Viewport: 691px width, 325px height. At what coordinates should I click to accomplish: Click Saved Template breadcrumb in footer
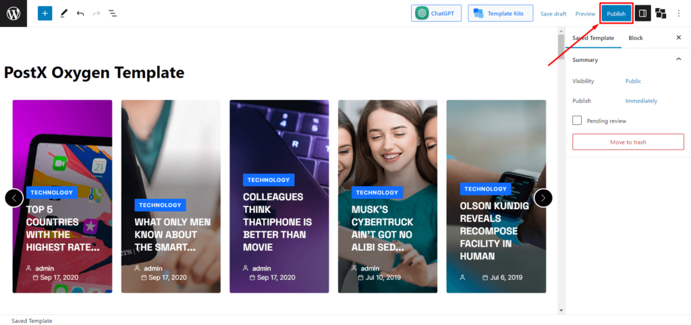pyautogui.click(x=32, y=321)
